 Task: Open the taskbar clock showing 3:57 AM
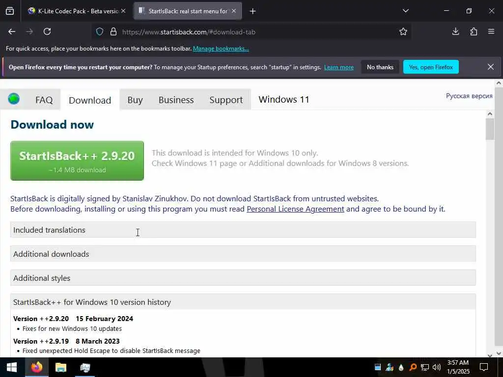(x=458, y=367)
